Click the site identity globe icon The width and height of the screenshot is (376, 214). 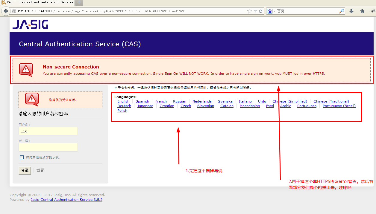point(14,11)
